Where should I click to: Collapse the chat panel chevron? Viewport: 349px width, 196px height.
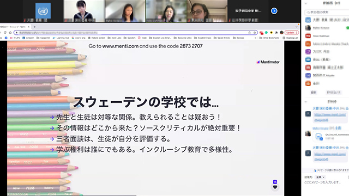[x=306, y=102]
